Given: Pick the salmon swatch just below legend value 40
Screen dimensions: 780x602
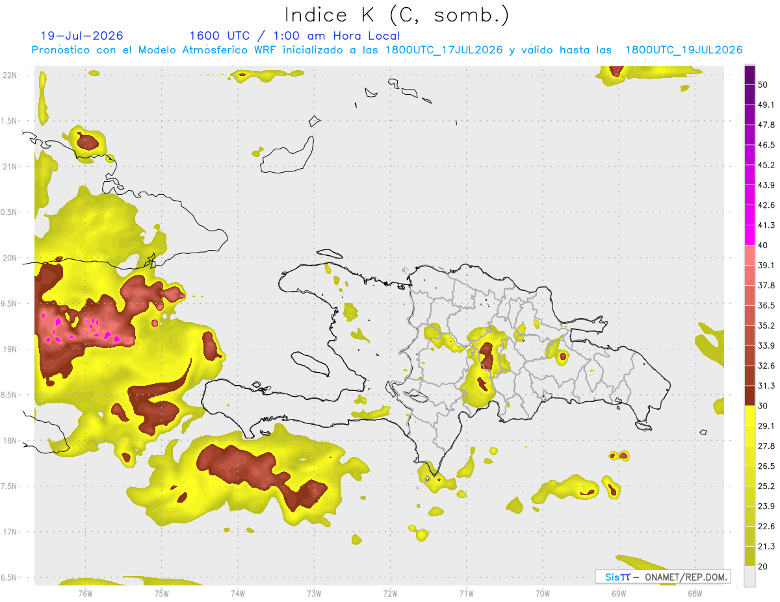Looking at the screenshot, I should pyautogui.click(x=750, y=255).
